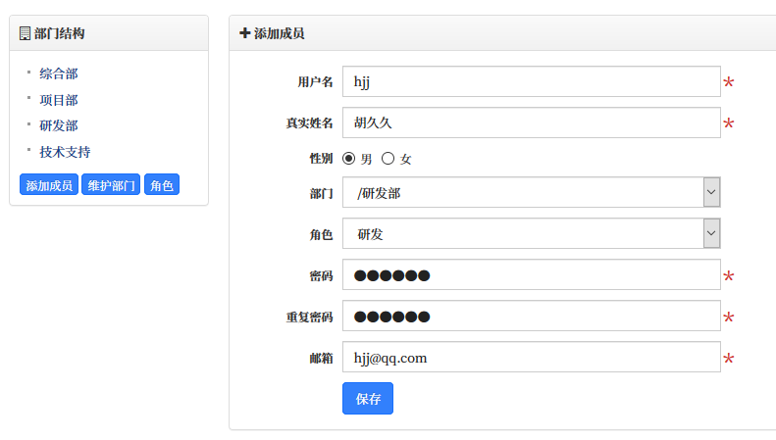Click the plus icon beside 添加成员 header
Screen dimensions: 776x440
[244, 33]
